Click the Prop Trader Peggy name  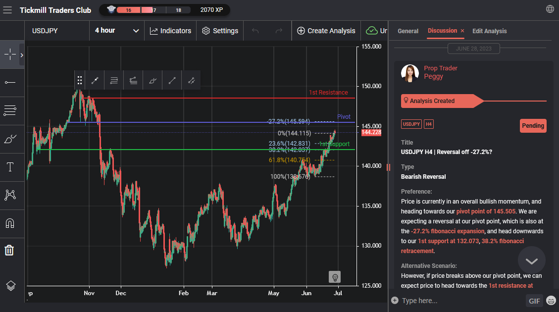pyautogui.click(x=440, y=72)
